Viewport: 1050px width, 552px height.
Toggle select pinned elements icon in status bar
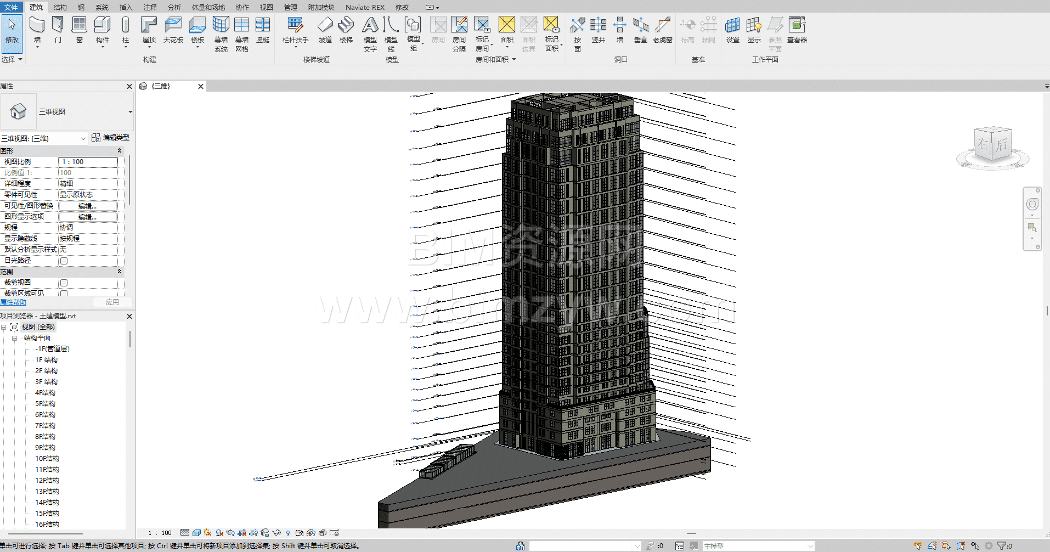coord(946,546)
